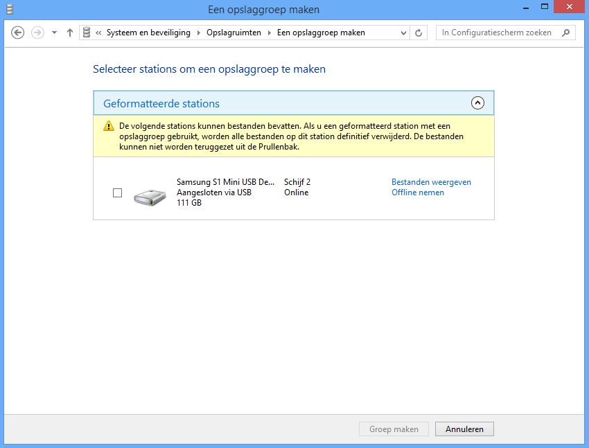Minimize the window

point(526,8)
